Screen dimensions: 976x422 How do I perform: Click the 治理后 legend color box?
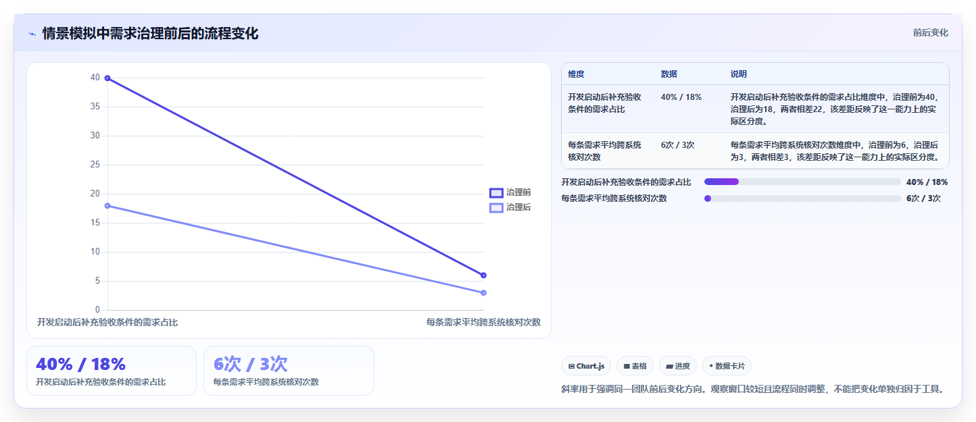pos(496,207)
